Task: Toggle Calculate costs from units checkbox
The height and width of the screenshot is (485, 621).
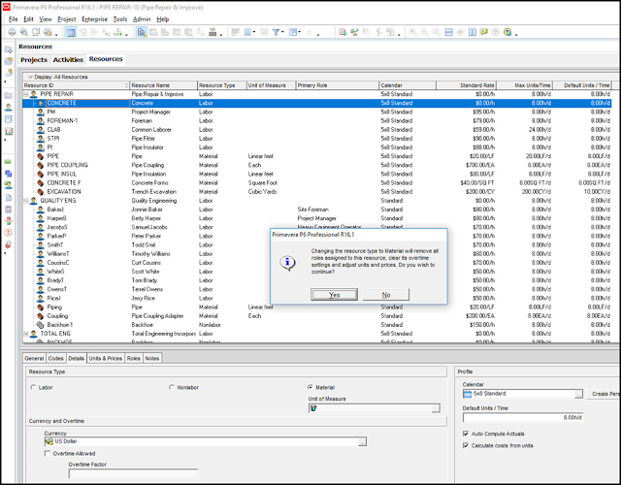Action: point(466,445)
